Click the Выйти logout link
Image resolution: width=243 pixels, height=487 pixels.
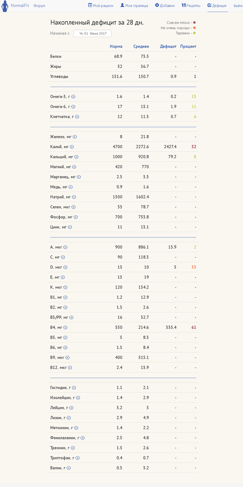click(x=238, y=6)
